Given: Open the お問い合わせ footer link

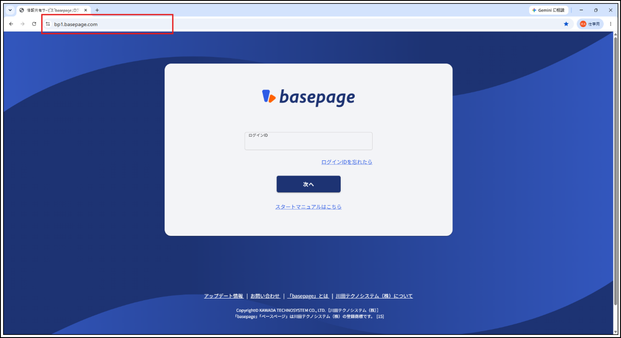Looking at the screenshot, I should tap(265, 296).
